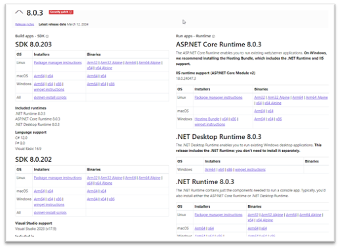Open SDK 8.0.202 dotnet-install scripts link
The height and width of the screenshot is (249, 340).
click(50, 212)
